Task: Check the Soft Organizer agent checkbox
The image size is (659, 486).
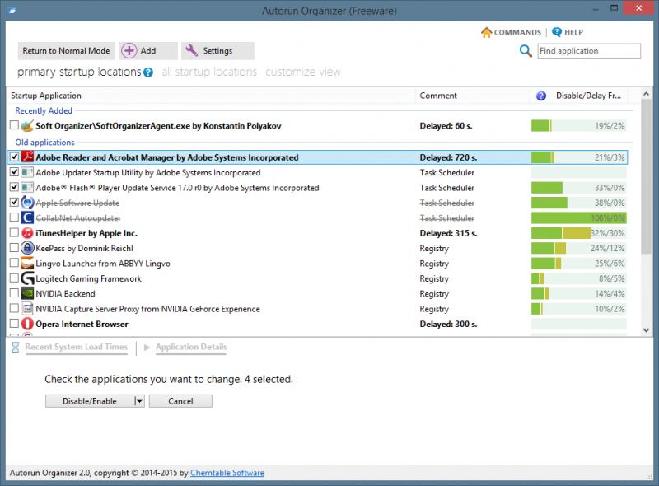Action: tap(14, 125)
